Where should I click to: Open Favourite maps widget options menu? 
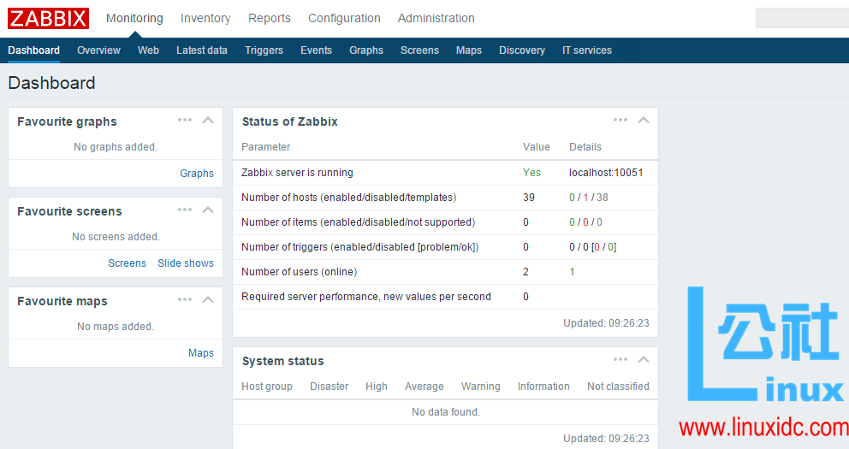tap(185, 300)
